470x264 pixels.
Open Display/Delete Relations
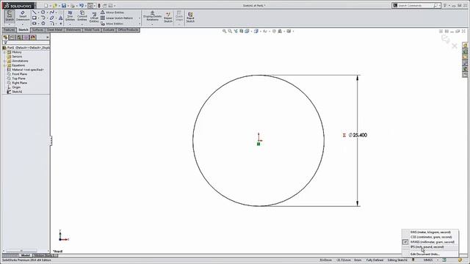pos(152,16)
